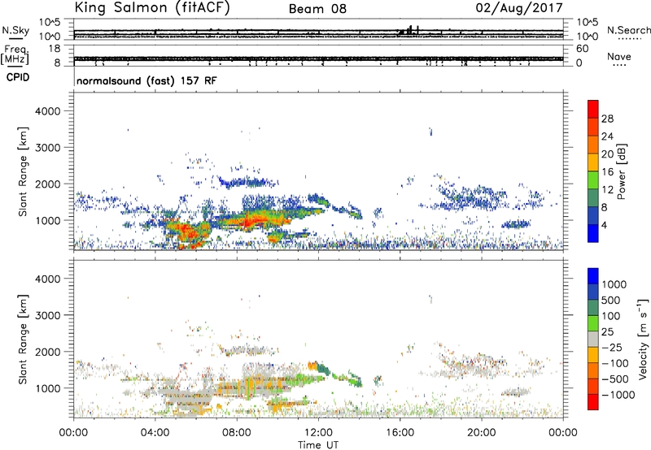Click the '12:00' time tick label
Viewport: 651px width, 450px height.
[318, 433]
